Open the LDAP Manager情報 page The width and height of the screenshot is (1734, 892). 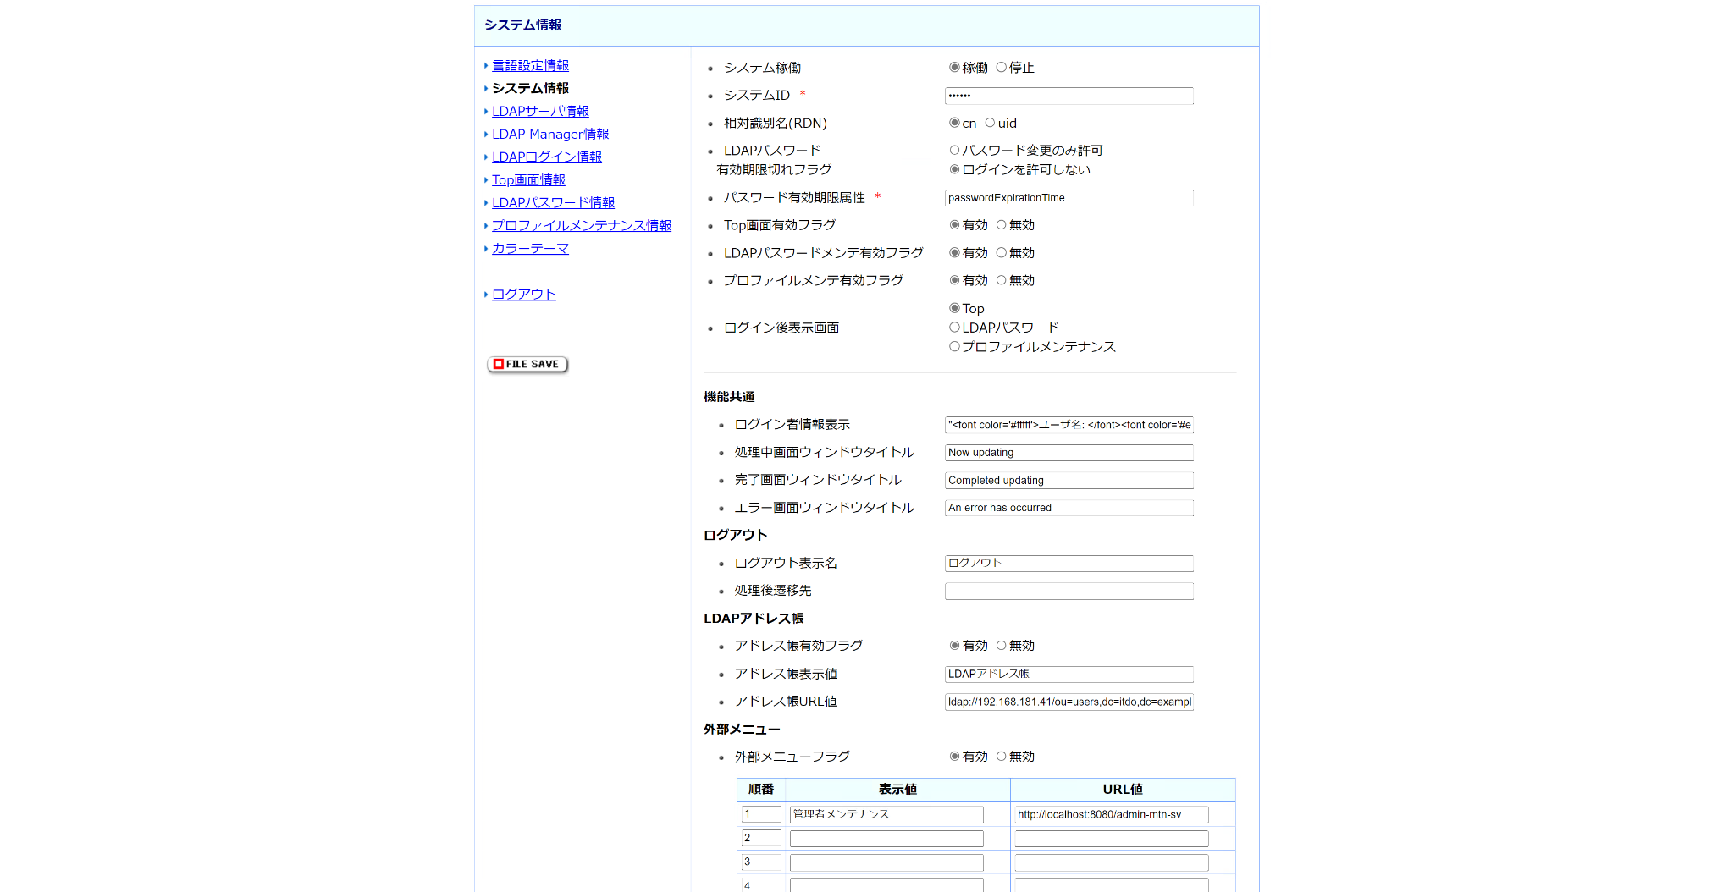(549, 134)
